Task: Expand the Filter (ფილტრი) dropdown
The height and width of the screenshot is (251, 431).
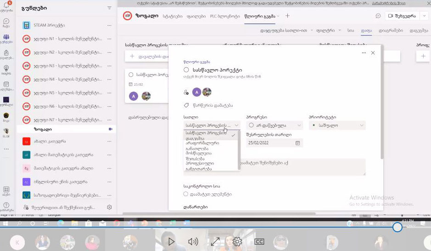Action: [x=328, y=30]
